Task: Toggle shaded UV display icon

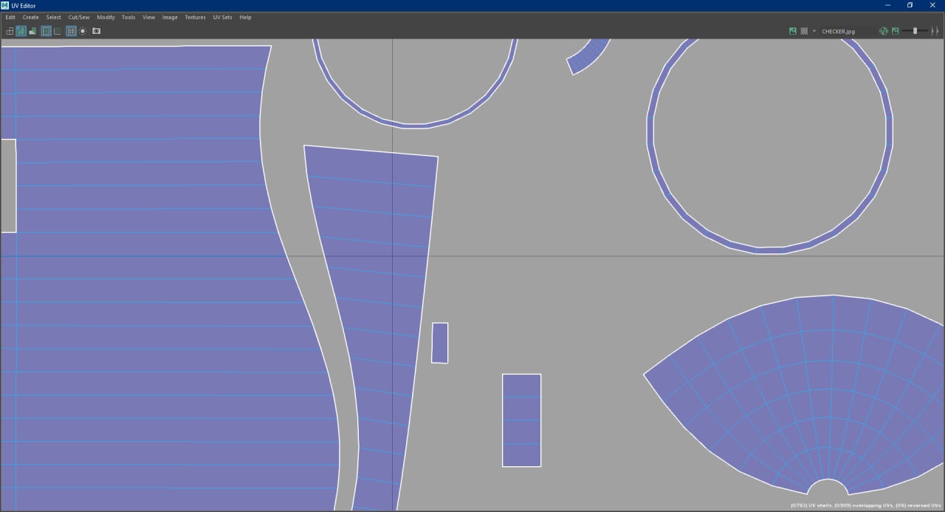Action: (x=21, y=31)
